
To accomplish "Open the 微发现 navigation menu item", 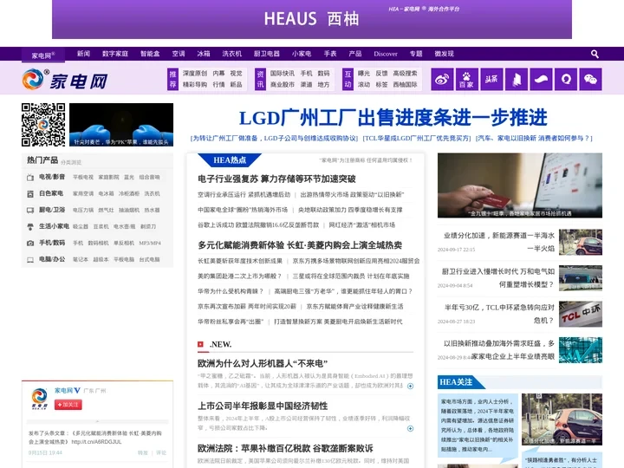I will click(x=444, y=54).
